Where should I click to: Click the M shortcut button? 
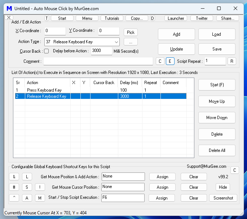click(x=40, y=198)
